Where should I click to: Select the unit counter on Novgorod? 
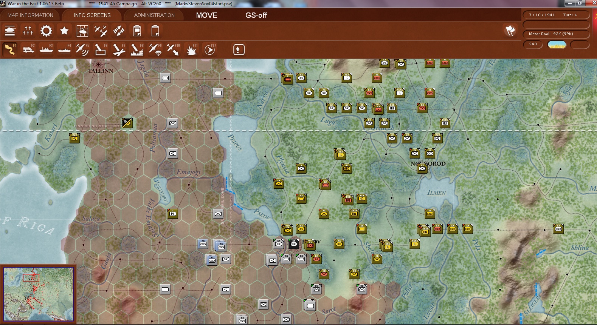pyautogui.click(x=422, y=168)
